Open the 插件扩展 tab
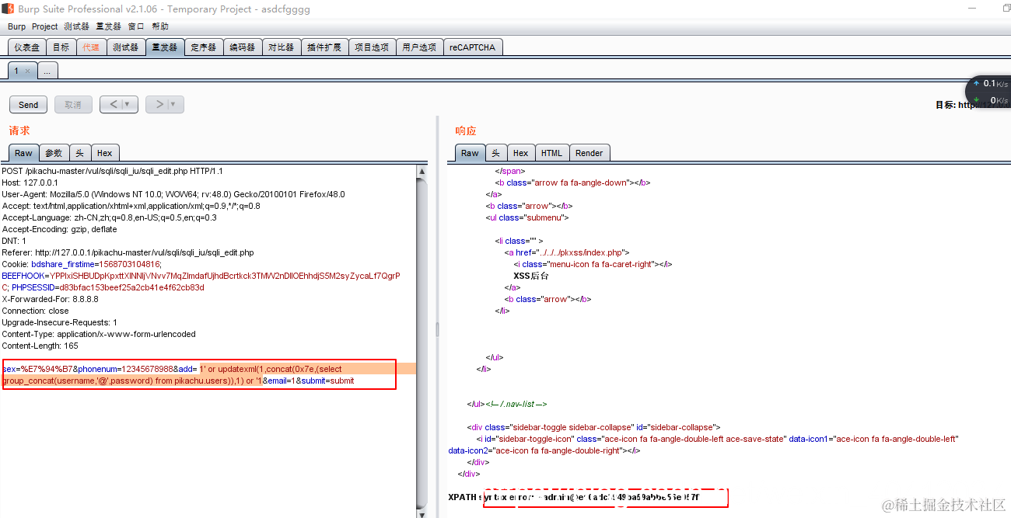Screen dimensions: 1011x518 (324, 47)
